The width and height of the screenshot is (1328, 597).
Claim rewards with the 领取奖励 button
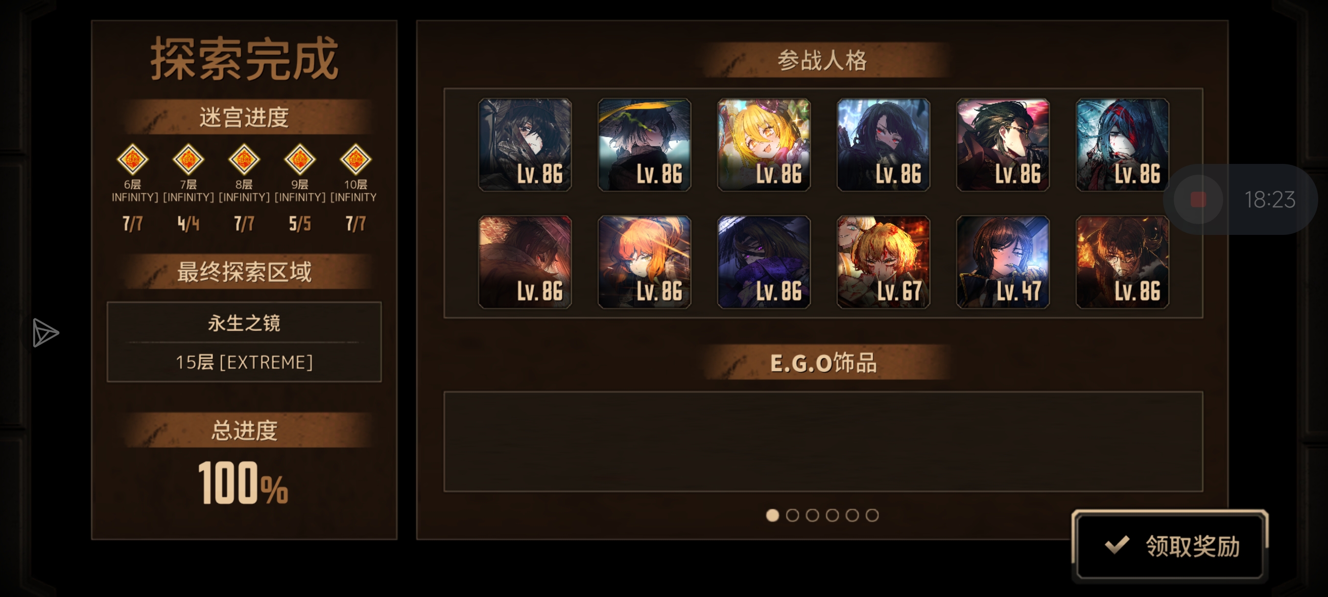pos(1169,546)
